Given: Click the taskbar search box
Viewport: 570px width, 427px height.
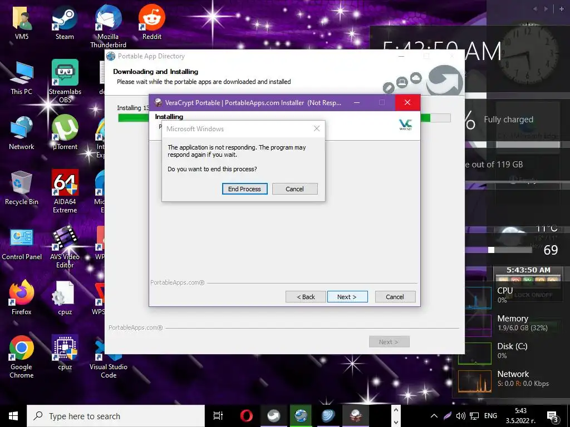Looking at the screenshot, I should 116,416.
